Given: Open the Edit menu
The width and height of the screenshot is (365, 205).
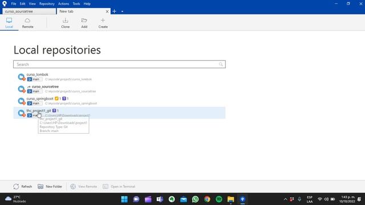Looking at the screenshot, I should pyautogui.click(x=22, y=4).
